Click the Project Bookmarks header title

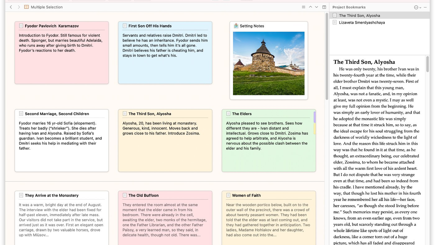coord(349,7)
